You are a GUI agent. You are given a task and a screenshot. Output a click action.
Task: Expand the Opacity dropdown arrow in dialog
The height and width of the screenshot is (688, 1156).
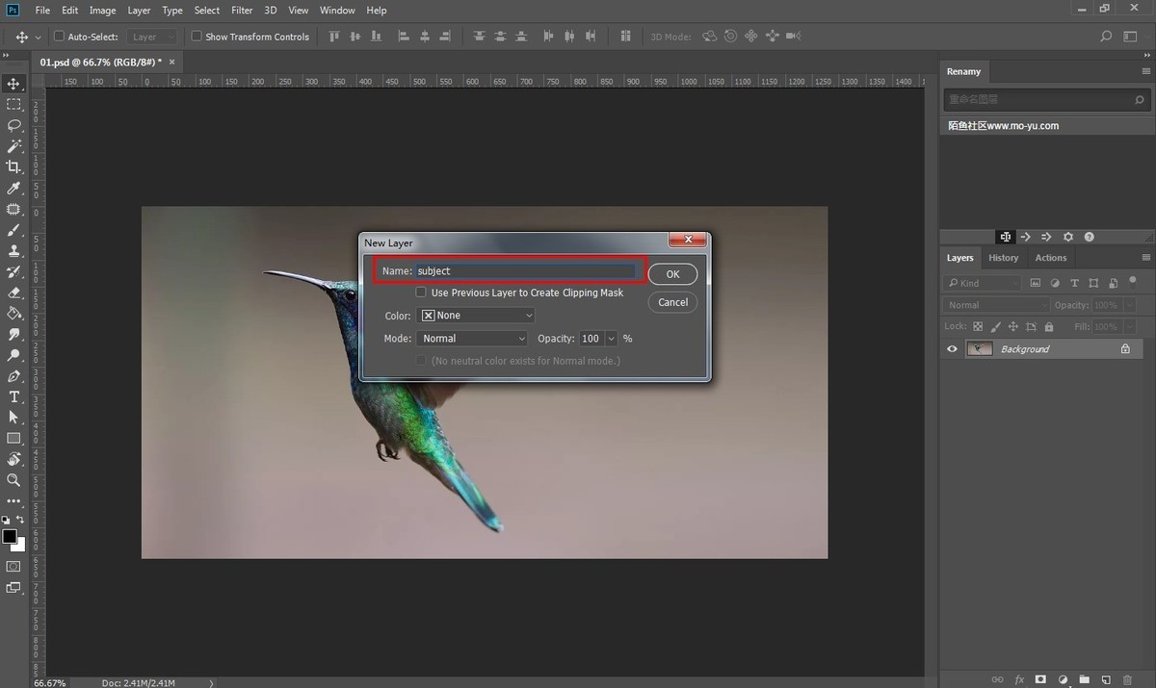pyautogui.click(x=612, y=339)
